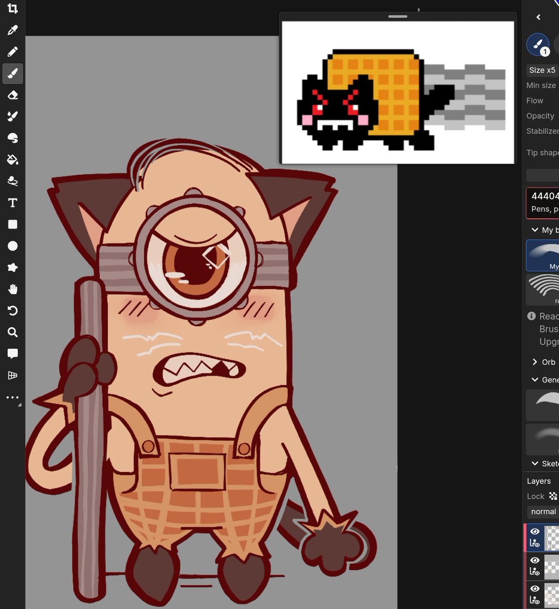This screenshot has width=559, height=609.
Task: Click the waffle cat reference image
Action: coord(398,92)
